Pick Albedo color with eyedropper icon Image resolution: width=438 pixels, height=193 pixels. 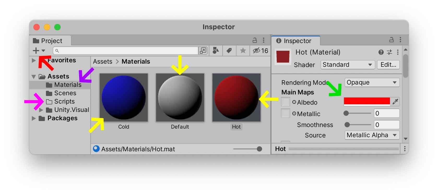(395, 102)
